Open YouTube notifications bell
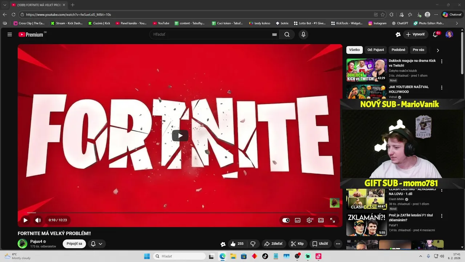465x262 pixels. (x=435, y=35)
